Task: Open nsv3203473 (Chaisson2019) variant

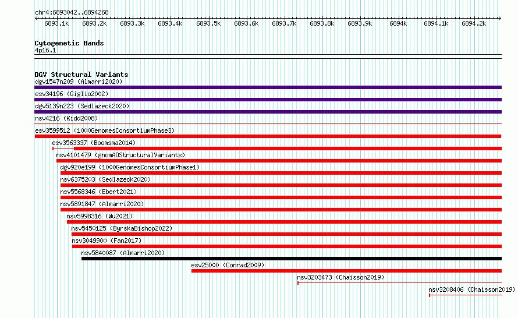Action: tap(340, 277)
